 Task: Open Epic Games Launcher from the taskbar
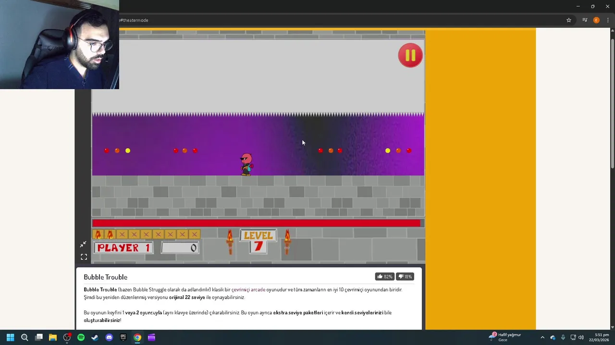(x=123, y=337)
